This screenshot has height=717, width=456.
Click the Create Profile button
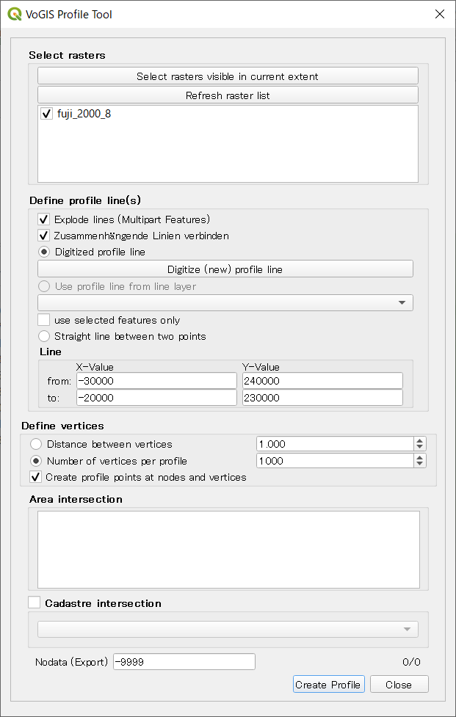coord(329,685)
